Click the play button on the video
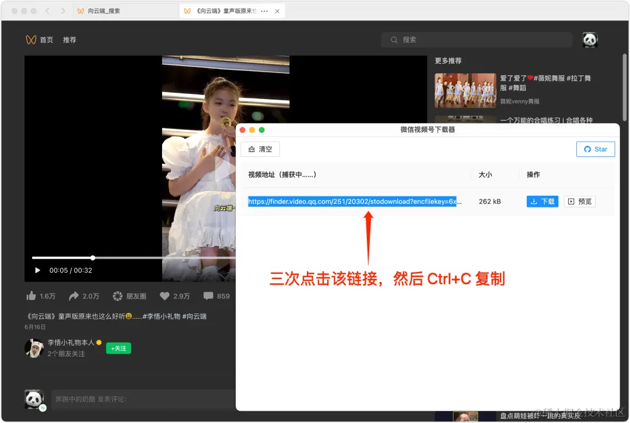The width and height of the screenshot is (630, 423). coord(37,270)
